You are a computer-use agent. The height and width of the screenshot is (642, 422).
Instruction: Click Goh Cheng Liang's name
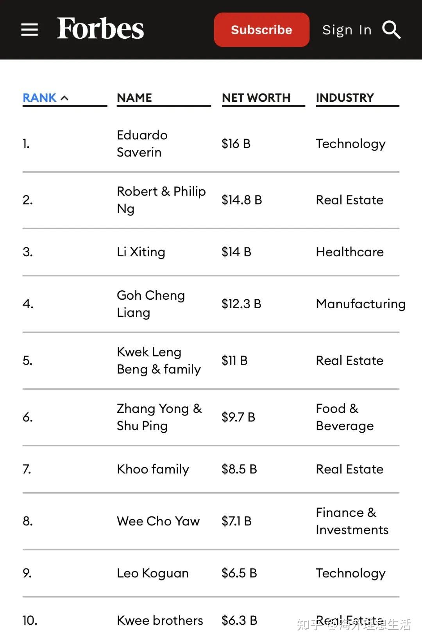151,304
